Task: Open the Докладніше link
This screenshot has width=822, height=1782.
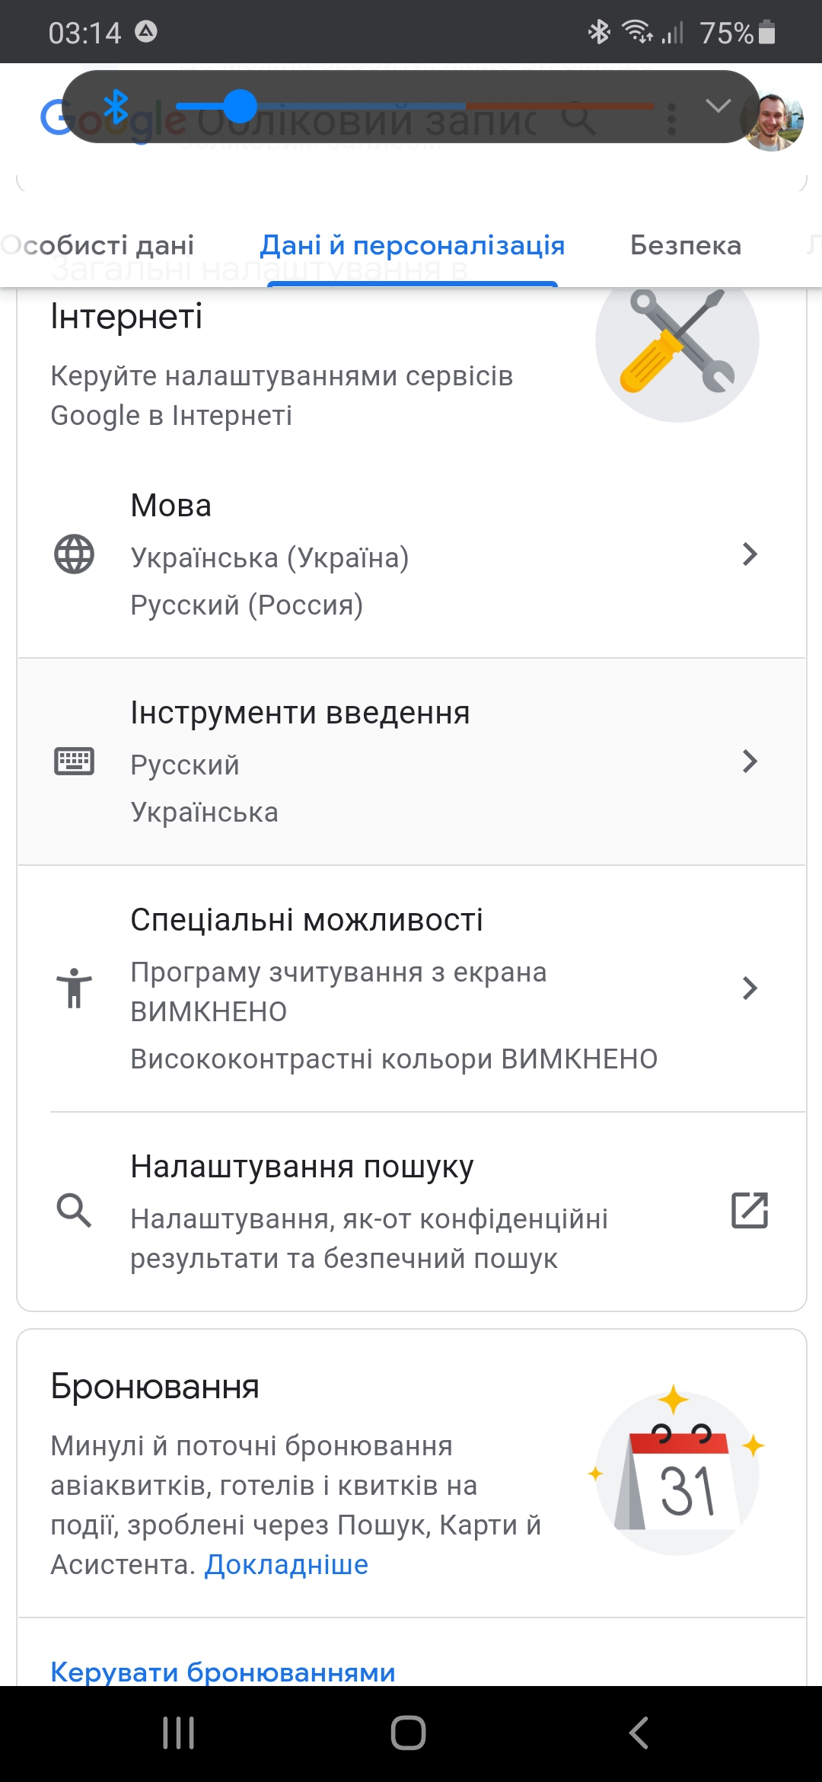Action: tap(286, 1564)
